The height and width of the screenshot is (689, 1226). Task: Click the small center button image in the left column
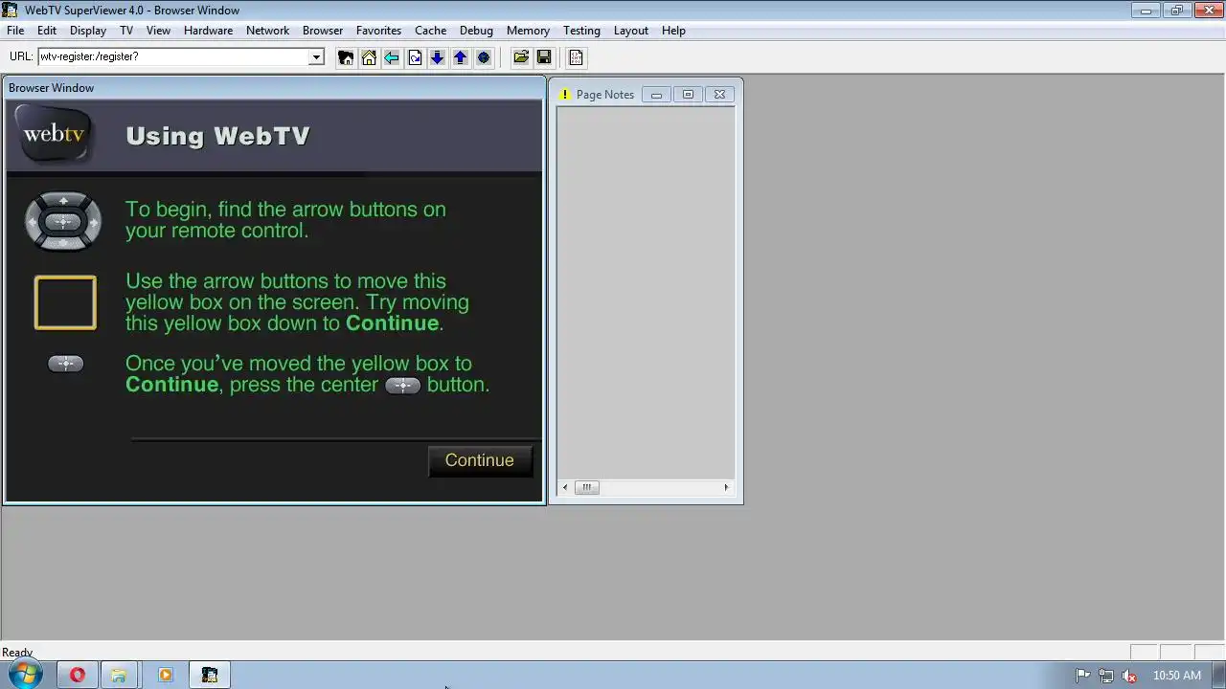(x=65, y=364)
